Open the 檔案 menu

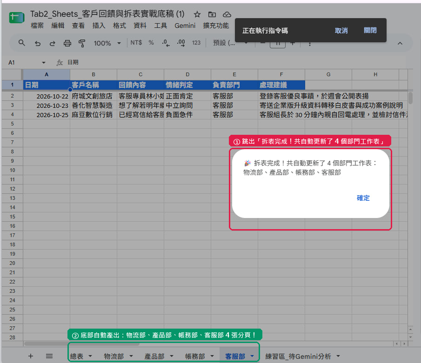pos(37,26)
